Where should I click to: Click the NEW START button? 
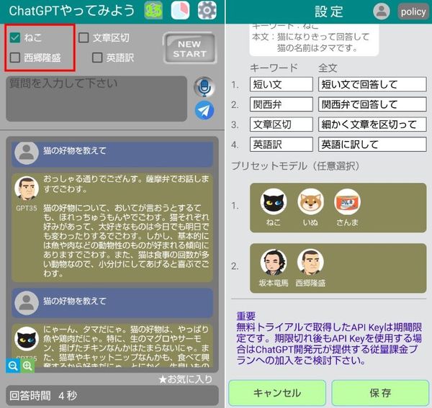189,48
